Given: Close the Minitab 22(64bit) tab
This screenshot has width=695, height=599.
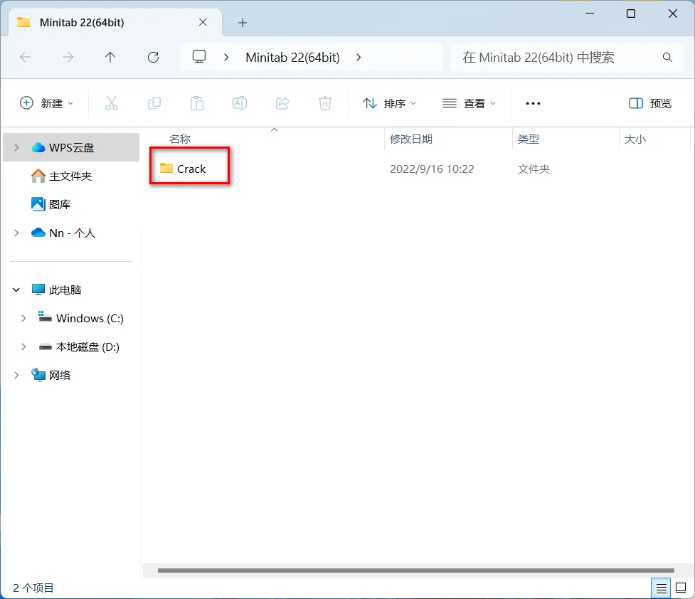Looking at the screenshot, I should pos(203,22).
